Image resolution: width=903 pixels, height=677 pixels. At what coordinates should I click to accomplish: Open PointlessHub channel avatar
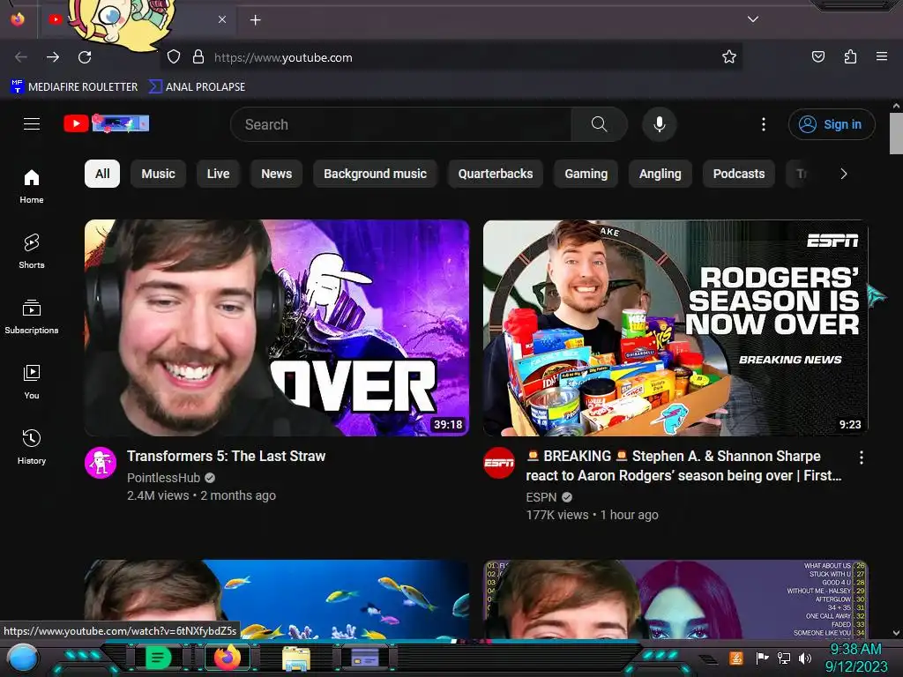(101, 463)
